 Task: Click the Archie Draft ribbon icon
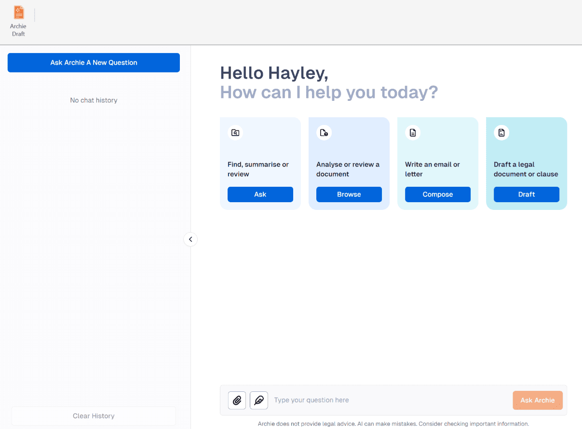pos(18,21)
